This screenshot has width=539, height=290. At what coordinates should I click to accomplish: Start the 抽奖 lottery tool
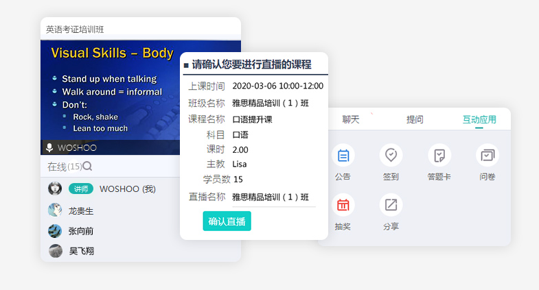(x=343, y=205)
